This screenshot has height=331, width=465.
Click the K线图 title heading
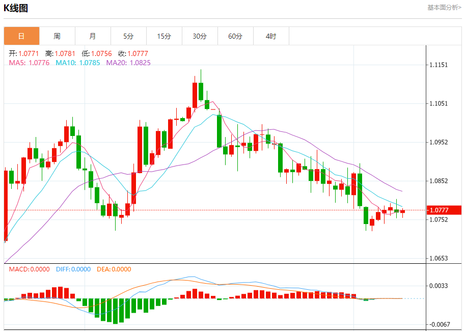(x=16, y=8)
